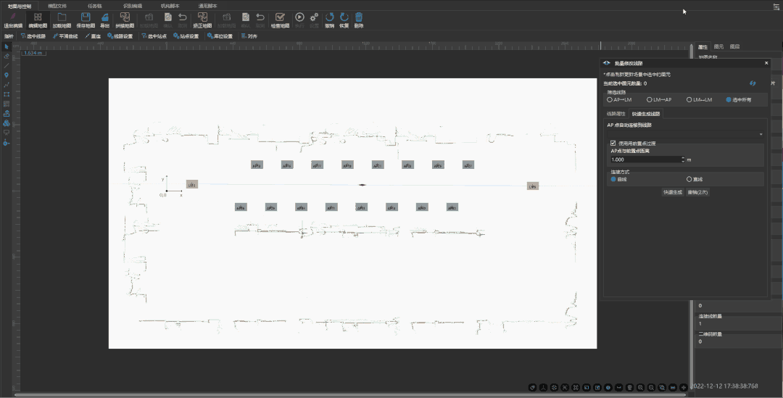Click the 执行 play icon in toolbar
Image resolution: width=783 pixels, height=398 pixels.
[x=299, y=17]
